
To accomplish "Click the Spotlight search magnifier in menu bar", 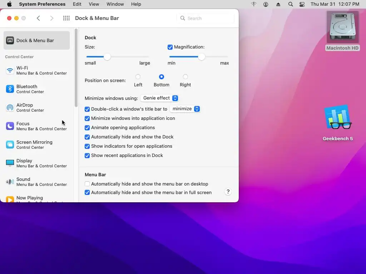I will (x=290, y=4).
